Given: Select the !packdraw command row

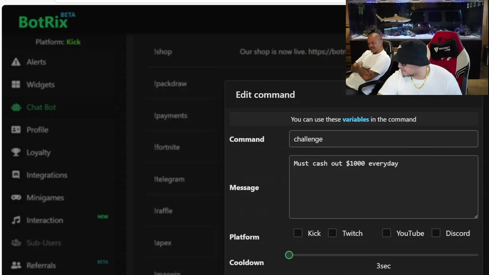Looking at the screenshot, I should coord(170,84).
